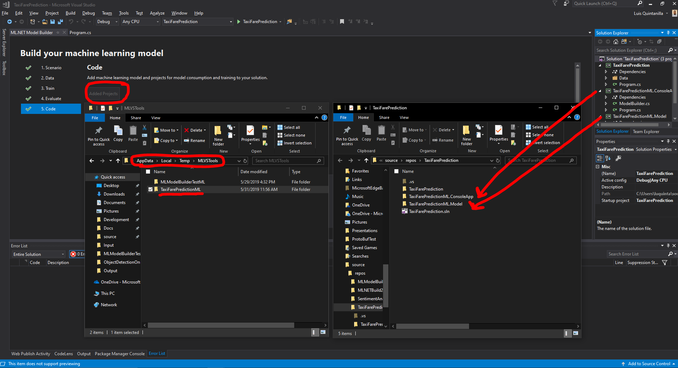The width and height of the screenshot is (678, 368).
Task: Open property pages wrench in Properties panel
Action: (618, 158)
